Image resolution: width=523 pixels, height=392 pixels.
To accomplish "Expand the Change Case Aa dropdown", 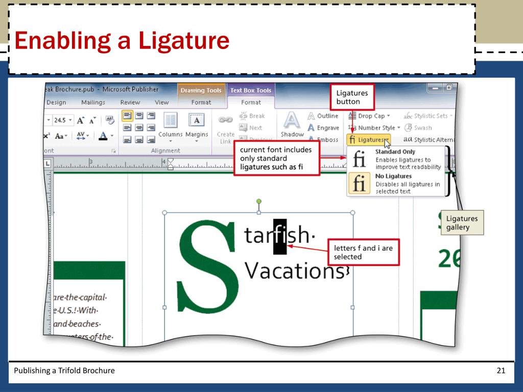I will [61, 136].
